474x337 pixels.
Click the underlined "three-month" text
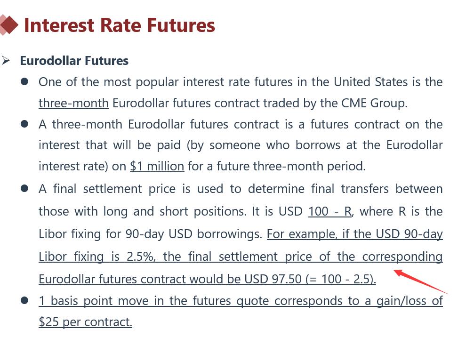(x=73, y=103)
